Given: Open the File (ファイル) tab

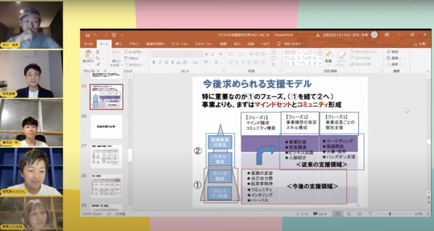Looking at the screenshot, I should pyautogui.click(x=88, y=43).
